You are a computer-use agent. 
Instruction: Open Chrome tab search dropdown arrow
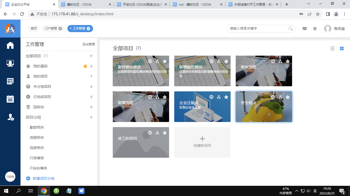pos(309,4)
